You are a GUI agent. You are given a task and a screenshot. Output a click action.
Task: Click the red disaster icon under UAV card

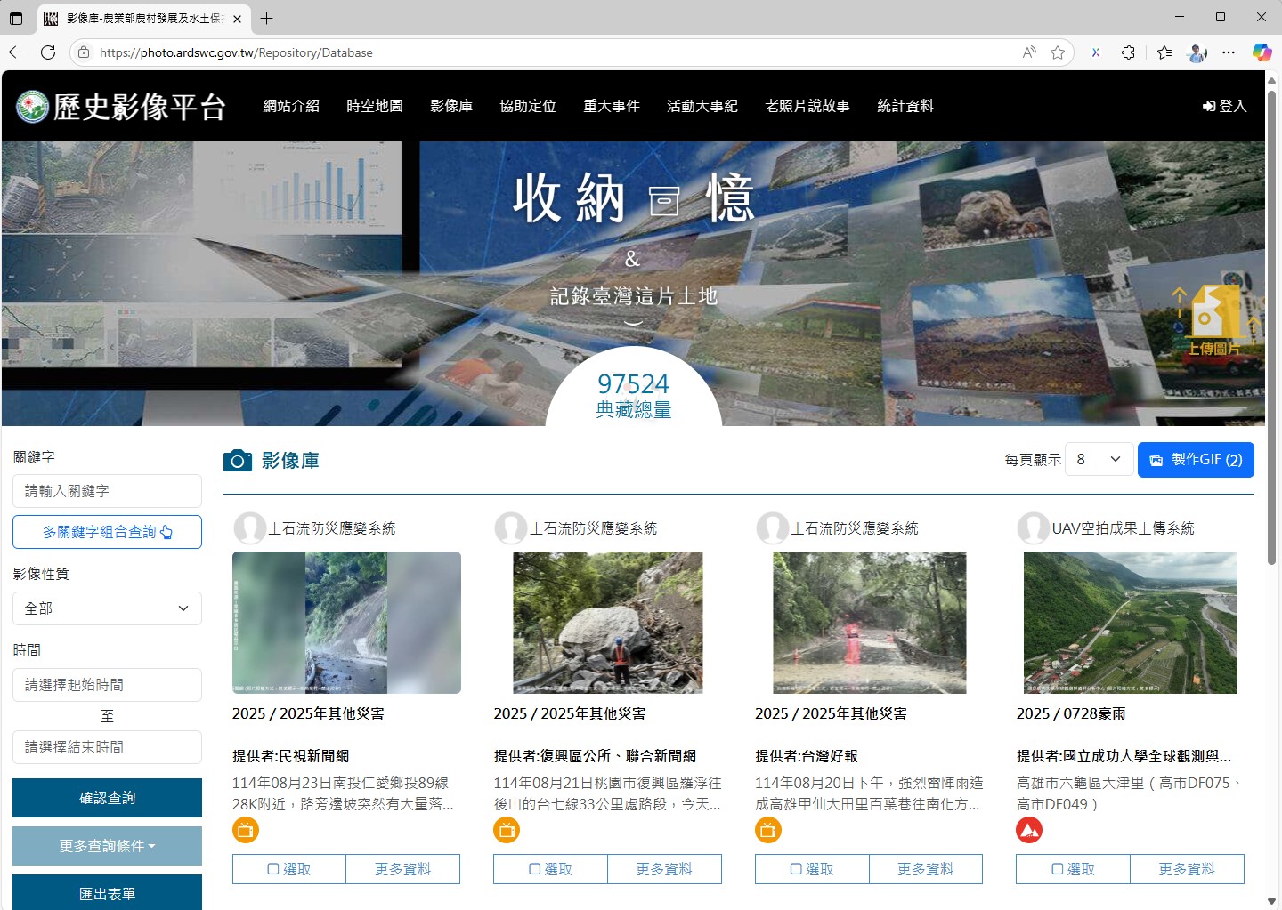click(x=1029, y=831)
